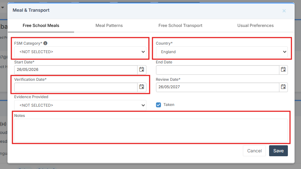Click the Cancel button
Screen dimensions: 301x169
coord(254,151)
